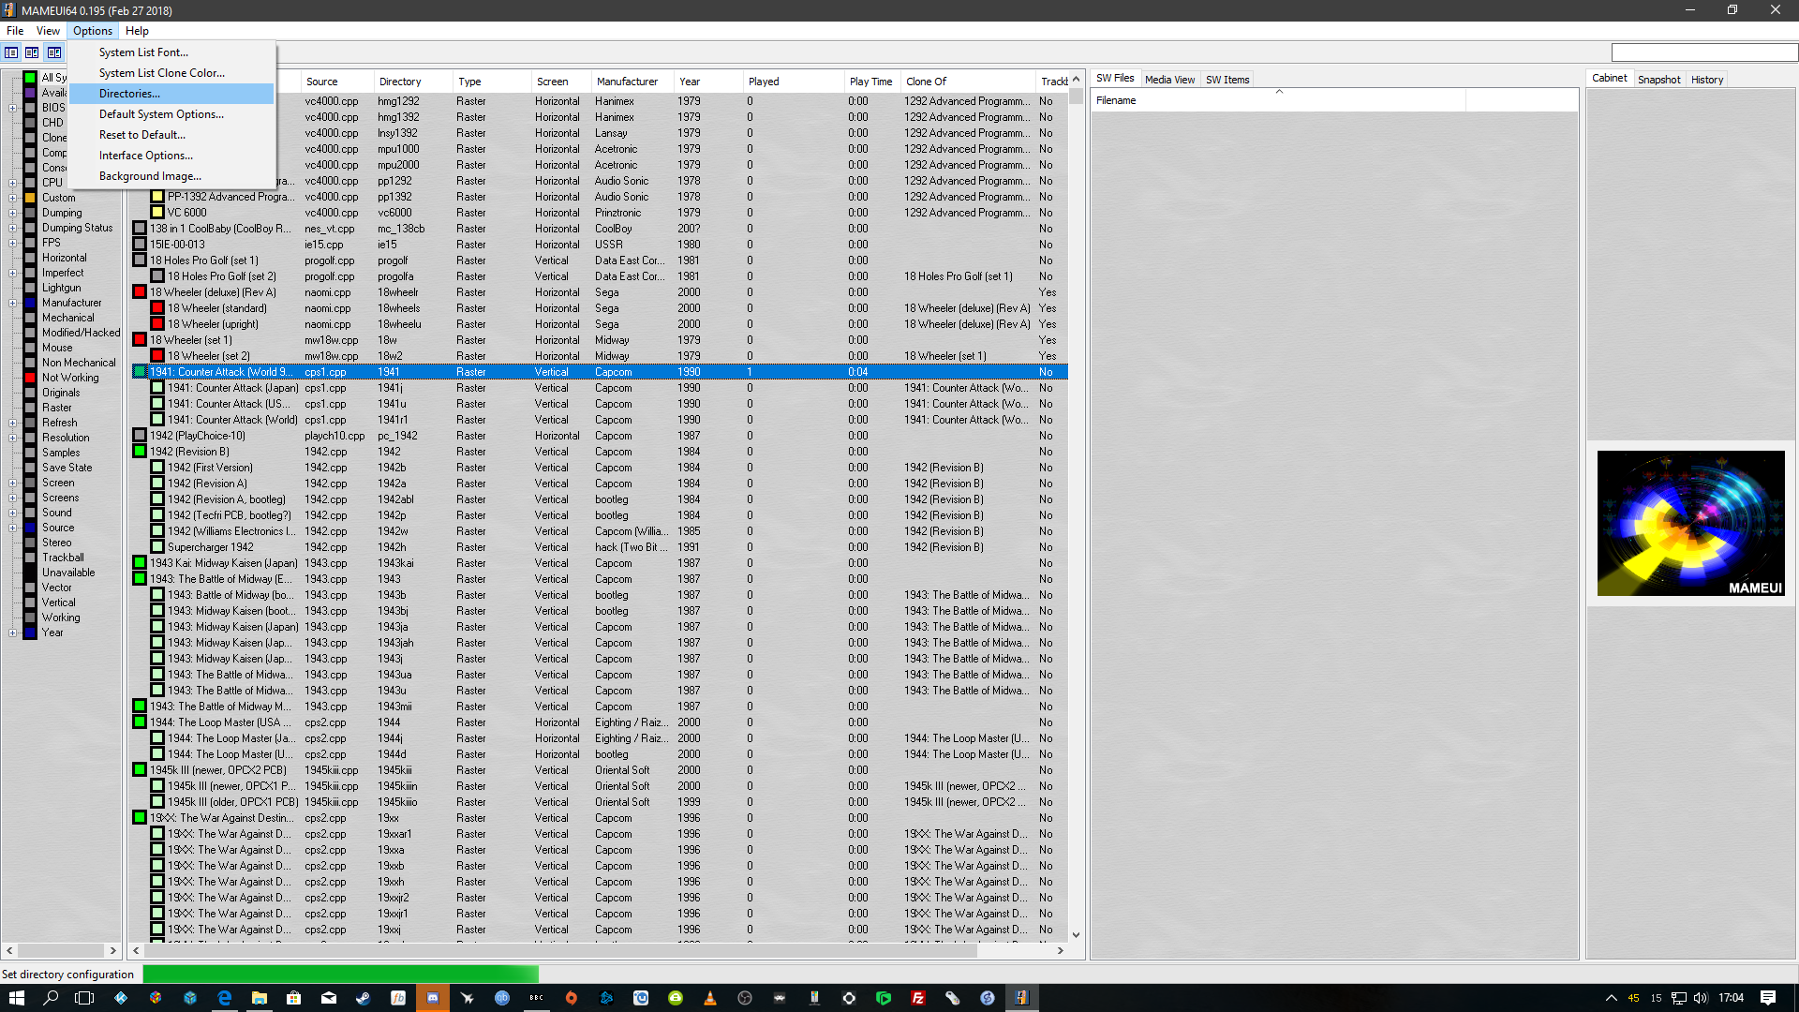The image size is (1799, 1012).
Task: Expand the Year folder tree node
Action: (13, 632)
